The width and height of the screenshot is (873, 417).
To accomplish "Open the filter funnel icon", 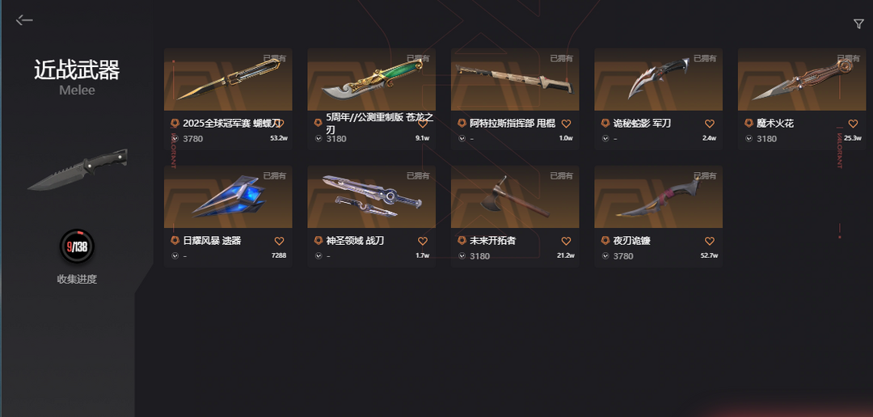I will click(858, 23).
